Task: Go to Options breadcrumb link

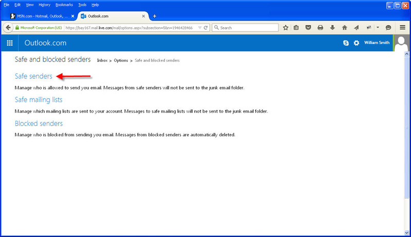Action: pos(121,60)
